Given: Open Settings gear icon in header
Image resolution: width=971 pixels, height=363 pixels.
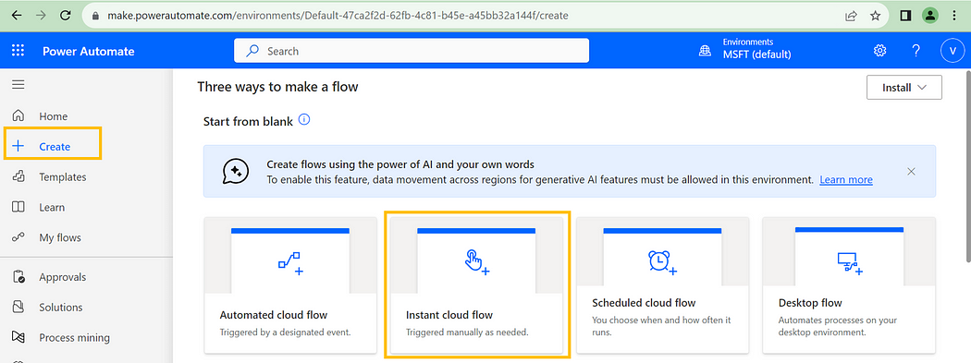Looking at the screenshot, I should (879, 51).
